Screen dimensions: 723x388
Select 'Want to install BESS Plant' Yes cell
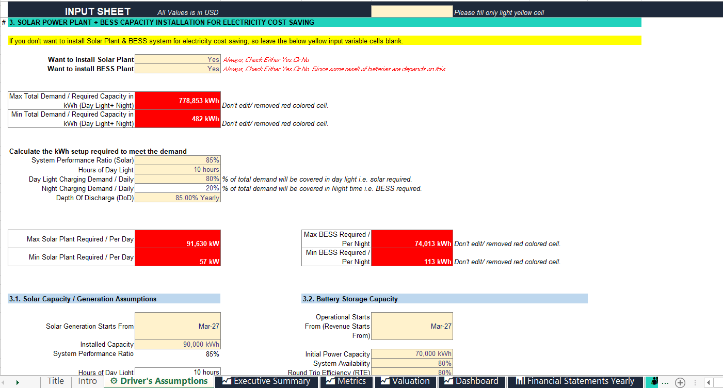click(x=178, y=69)
